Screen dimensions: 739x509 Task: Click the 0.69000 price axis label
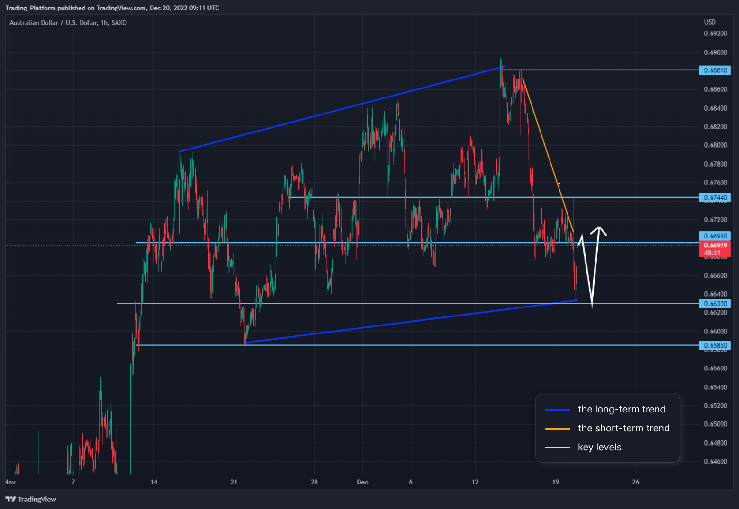point(715,53)
